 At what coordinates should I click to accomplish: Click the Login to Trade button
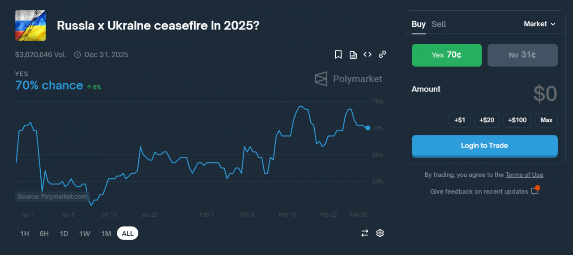(484, 146)
